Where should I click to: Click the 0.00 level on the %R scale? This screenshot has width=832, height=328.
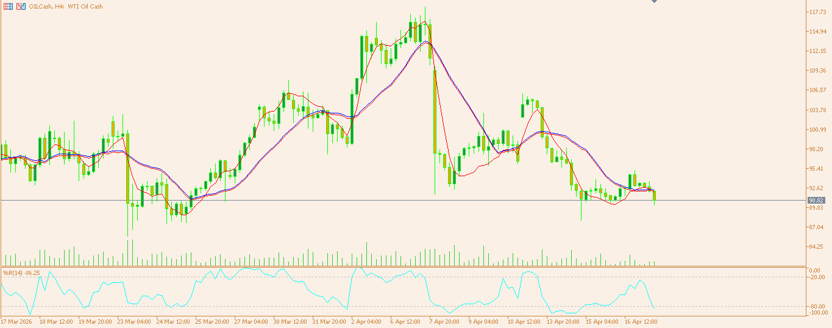click(x=814, y=270)
